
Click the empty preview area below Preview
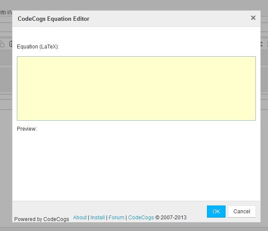[x=136, y=164]
